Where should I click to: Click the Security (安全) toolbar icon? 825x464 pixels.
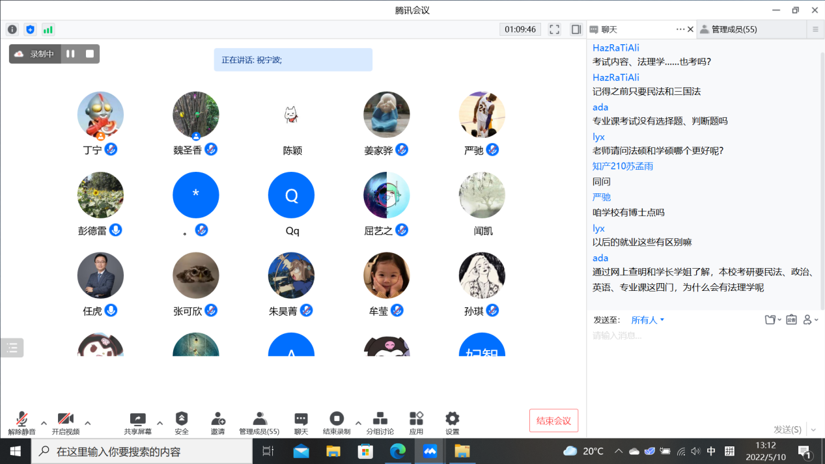[182, 423]
